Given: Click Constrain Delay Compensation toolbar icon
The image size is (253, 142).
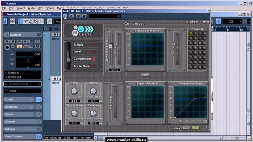Looking at the screenshot, I should coord(12,21).
